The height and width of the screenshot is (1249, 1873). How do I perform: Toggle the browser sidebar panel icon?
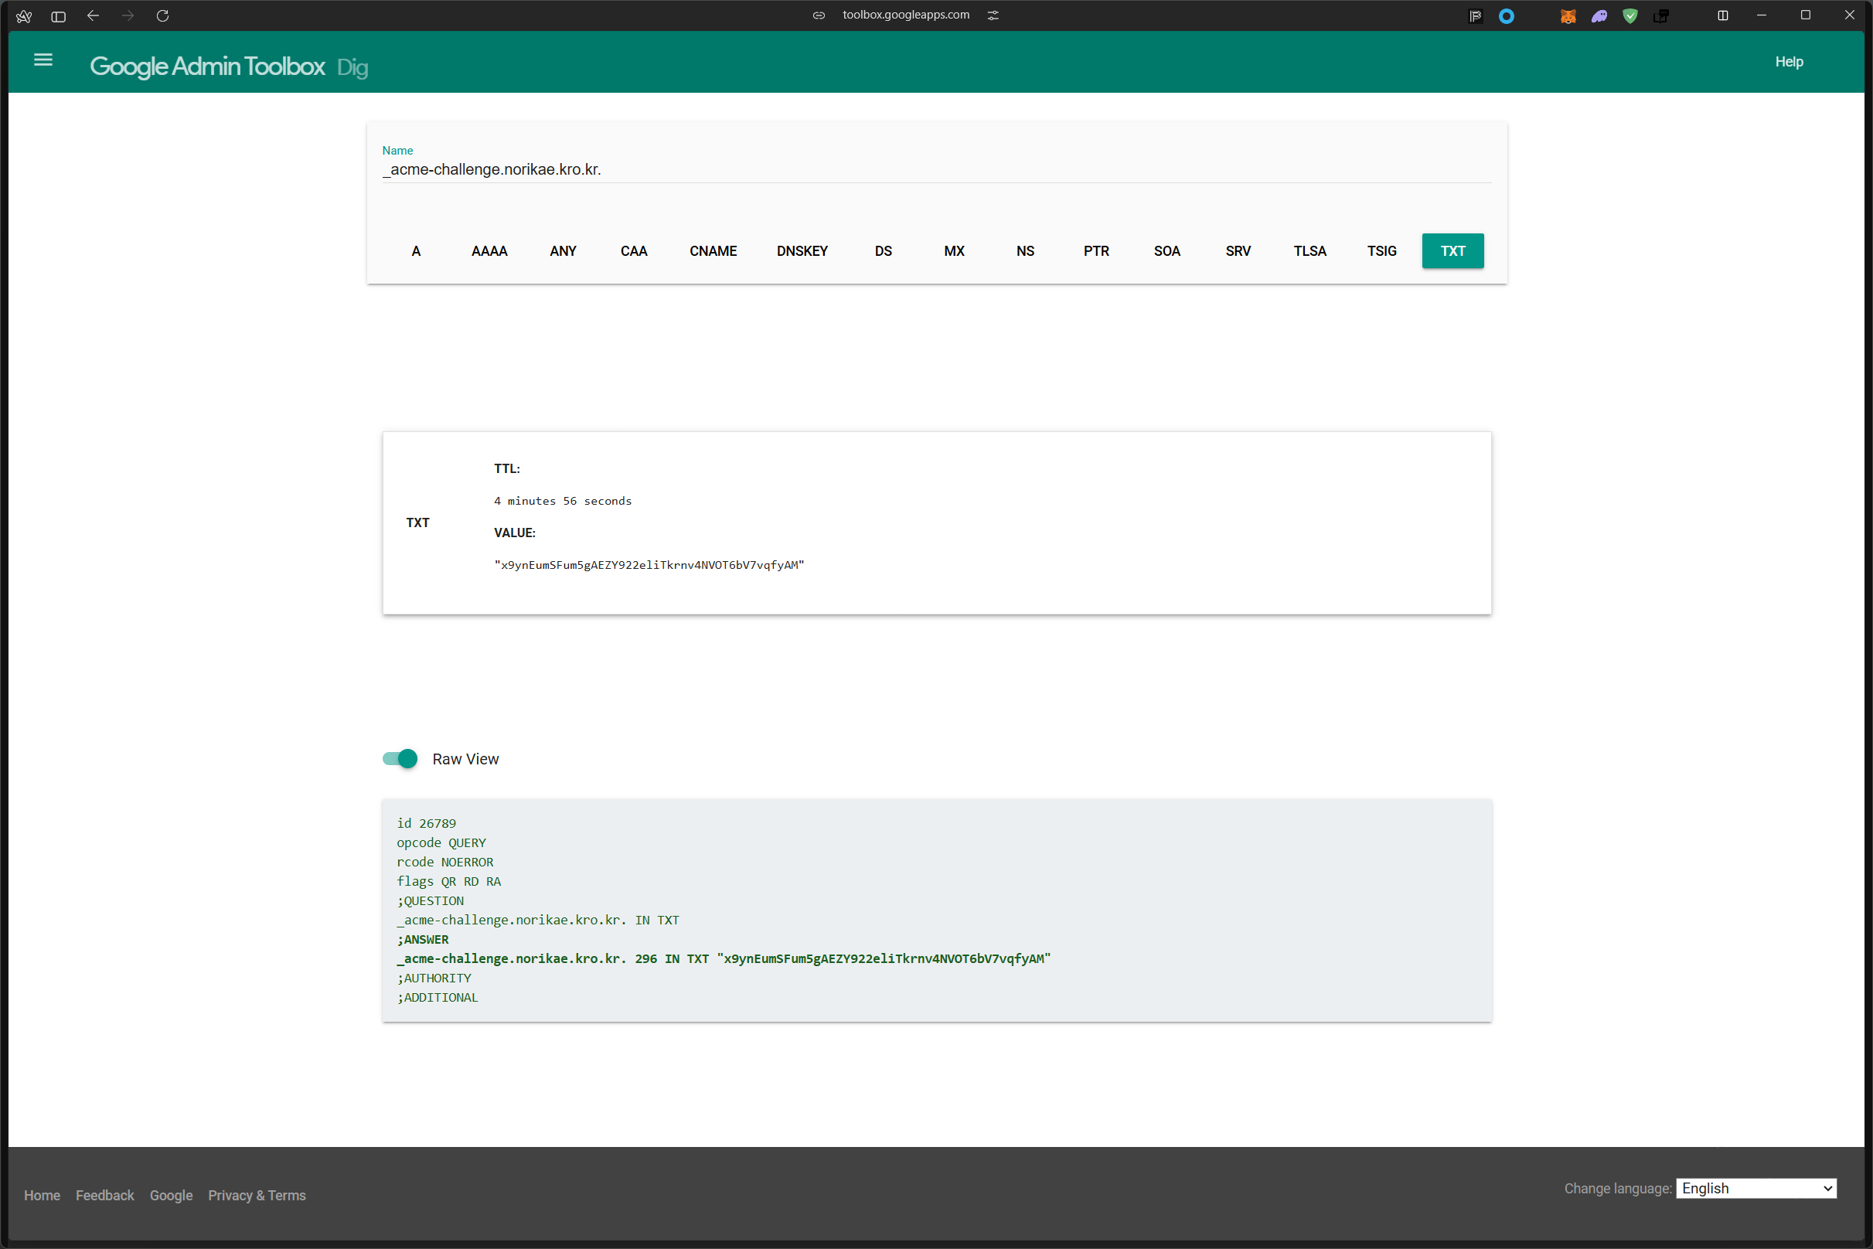[58, 16]
